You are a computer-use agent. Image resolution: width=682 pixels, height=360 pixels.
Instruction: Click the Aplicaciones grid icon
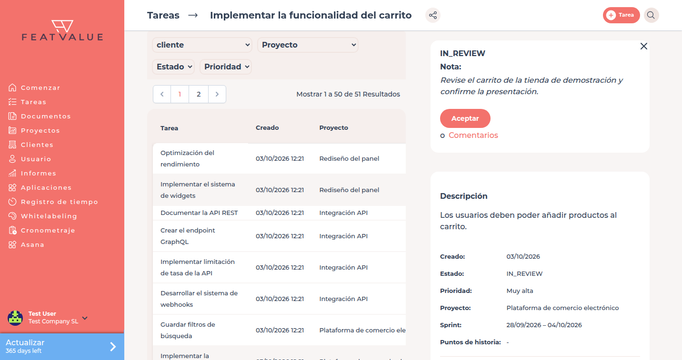pyautogui.click(x=12, y=187)
